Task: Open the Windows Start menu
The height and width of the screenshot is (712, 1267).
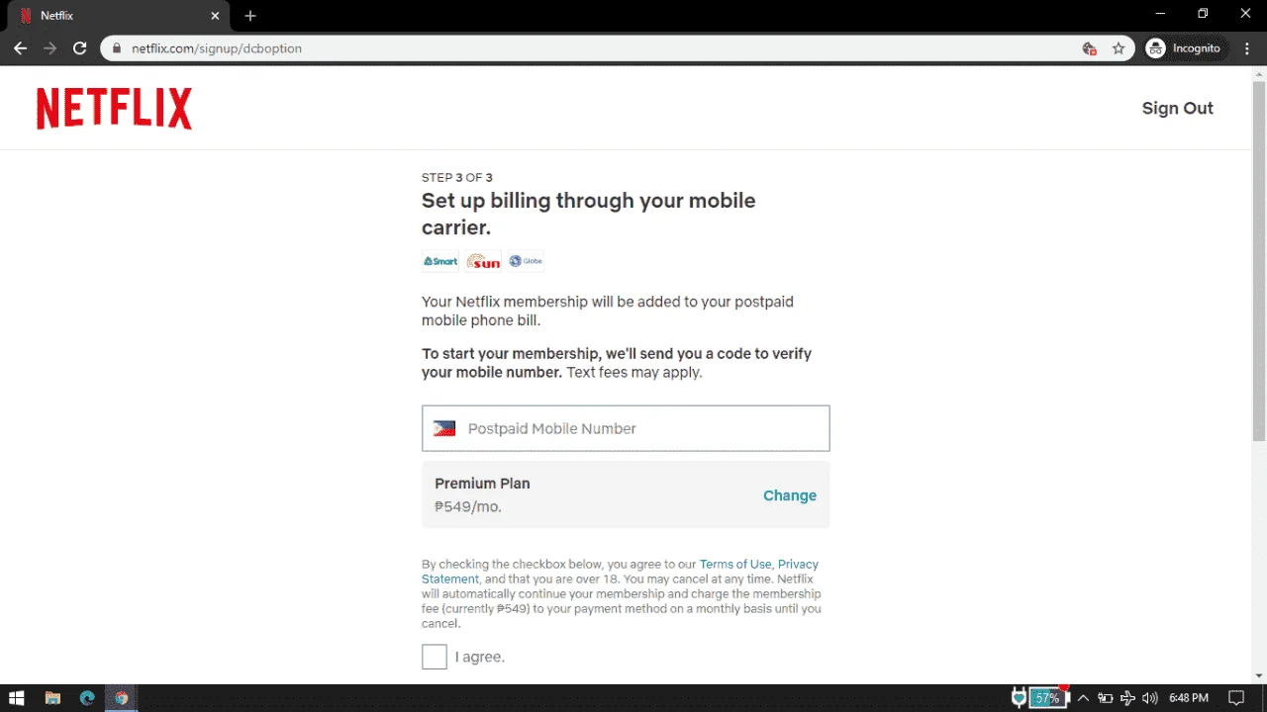Action: (x=17, y=698)
